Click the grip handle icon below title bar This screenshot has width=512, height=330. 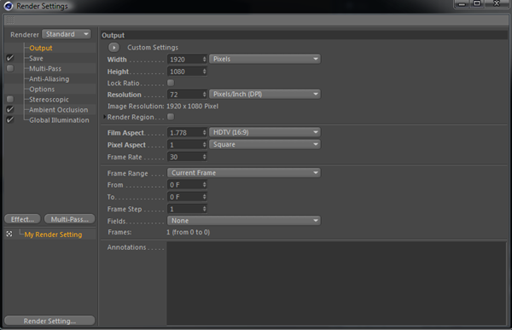tap(10, 20)
